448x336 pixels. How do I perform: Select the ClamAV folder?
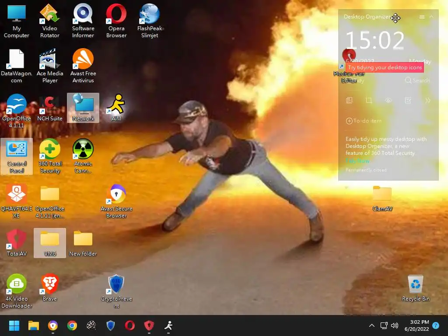382,198
